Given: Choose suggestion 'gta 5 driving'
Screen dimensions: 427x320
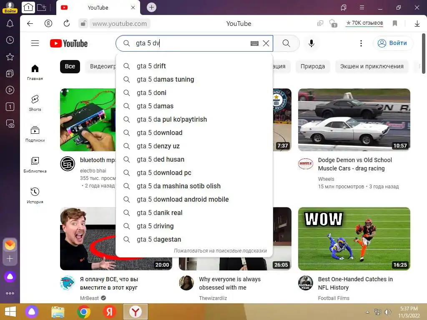Looking at the screenshot, I should coord(194,226).
